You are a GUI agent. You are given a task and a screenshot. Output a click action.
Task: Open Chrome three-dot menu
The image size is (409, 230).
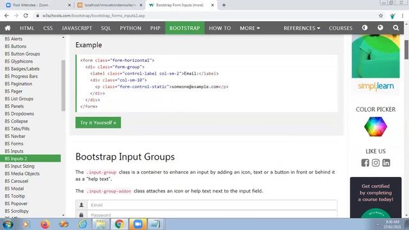[403, 15]
